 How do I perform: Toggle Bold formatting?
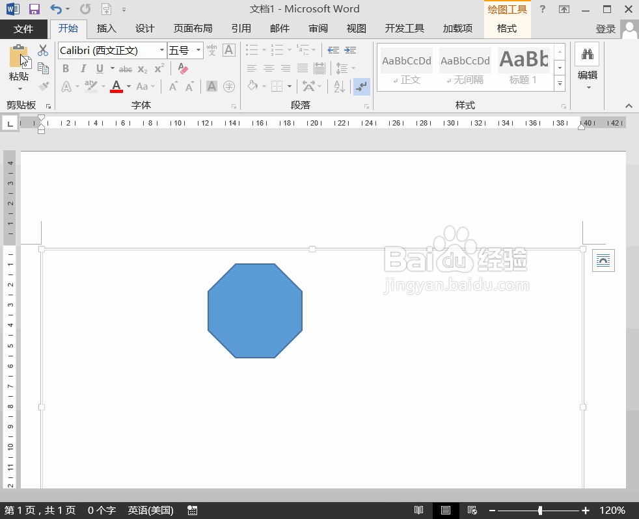tap(66, 68)
